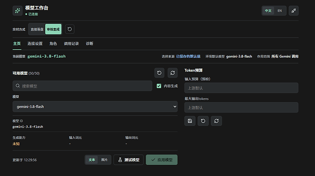Click the 环境默认模型 gemini-3.8-flash value

click(239, 57)
